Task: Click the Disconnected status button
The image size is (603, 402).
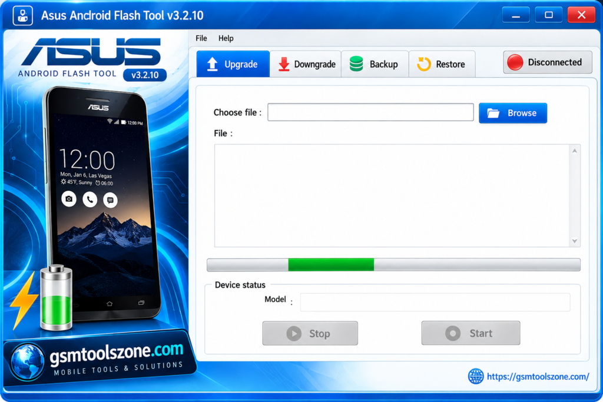Action: [x=547, y=62]
